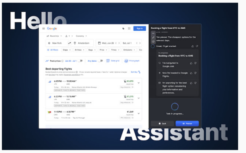This screenshot has width=246, height=153.
Task: Click no-bag icon beside €1,075 price
Action: [x=125, y=97]
